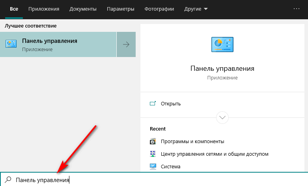This screenshot has width=308, height=186.
Task: Switch to the Все tab
Action: [x=14, y=9]
